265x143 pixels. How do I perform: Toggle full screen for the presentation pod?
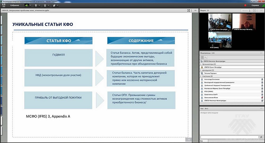coord(189,11)
